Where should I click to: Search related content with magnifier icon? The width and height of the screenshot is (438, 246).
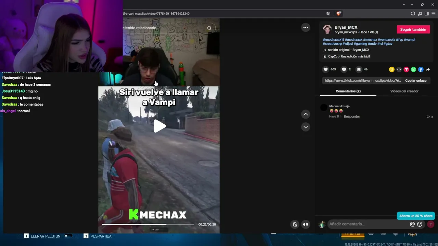209,28
